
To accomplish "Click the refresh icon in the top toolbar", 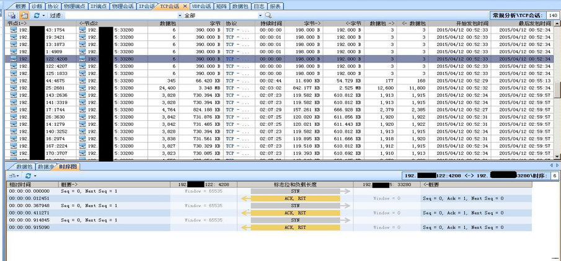I will coord(37,15).
